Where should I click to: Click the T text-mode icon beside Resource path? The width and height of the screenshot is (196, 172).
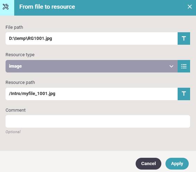(184, 94)
